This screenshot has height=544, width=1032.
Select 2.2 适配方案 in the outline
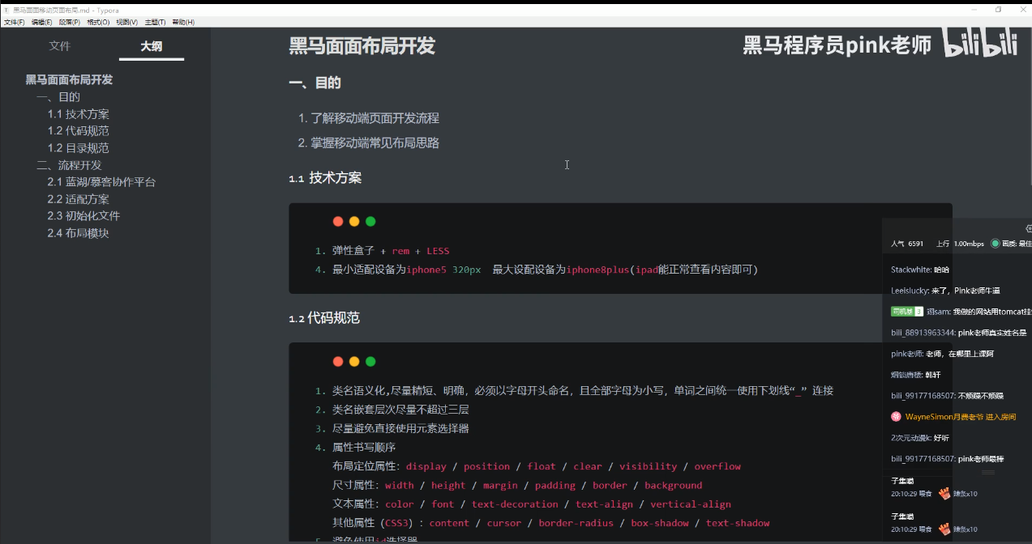(78, 199)
